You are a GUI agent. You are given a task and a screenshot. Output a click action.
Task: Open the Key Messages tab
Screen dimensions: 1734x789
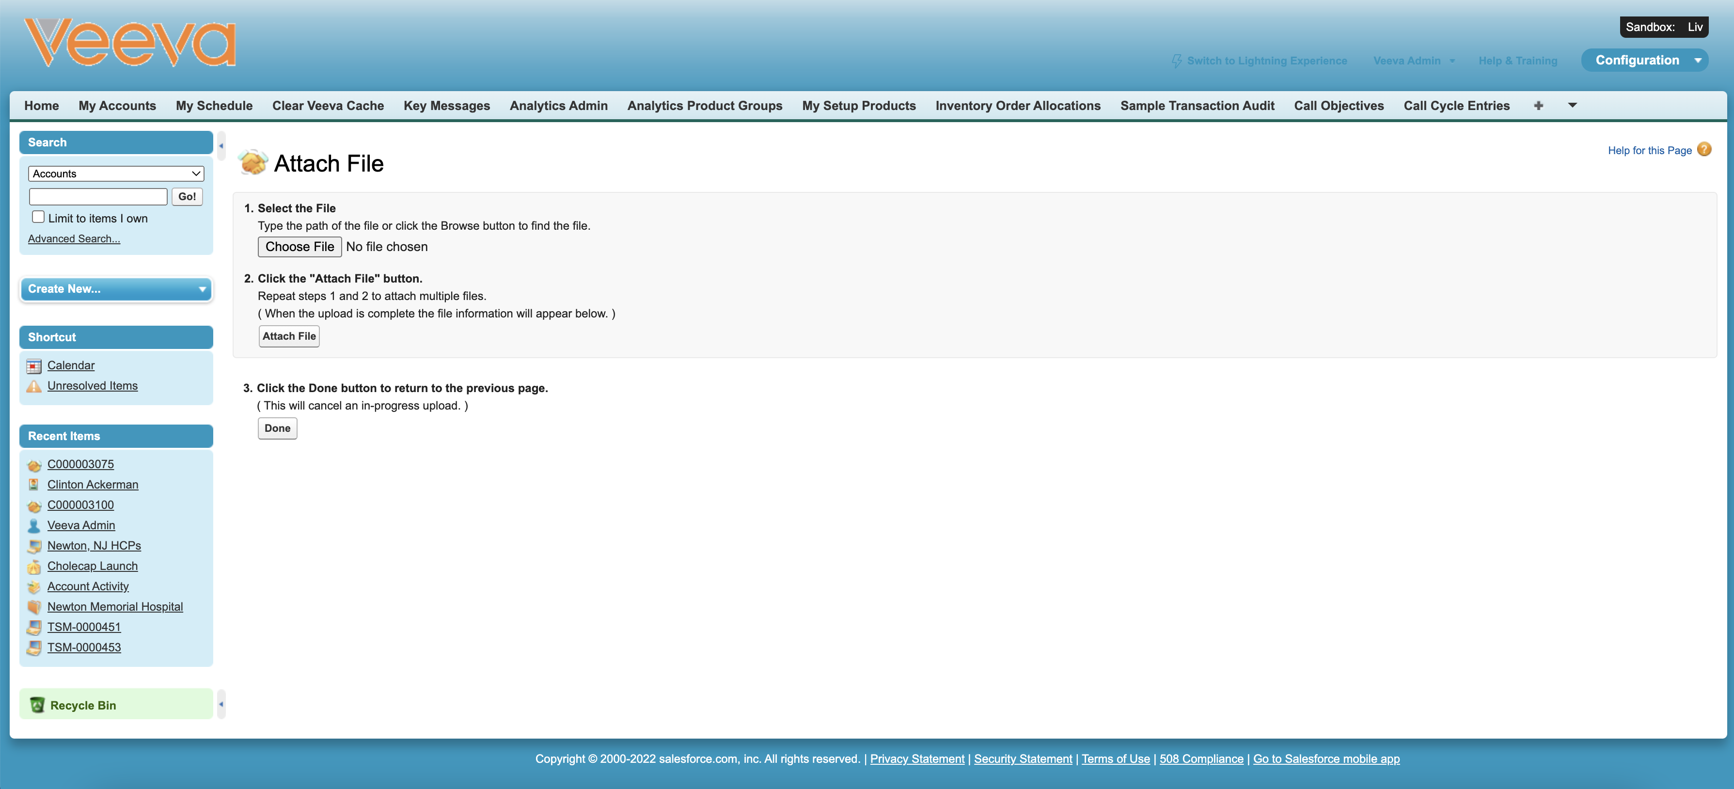(446, 106)
